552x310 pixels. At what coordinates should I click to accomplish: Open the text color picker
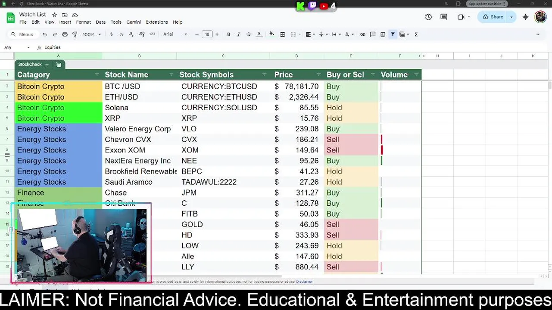(259, 34)
